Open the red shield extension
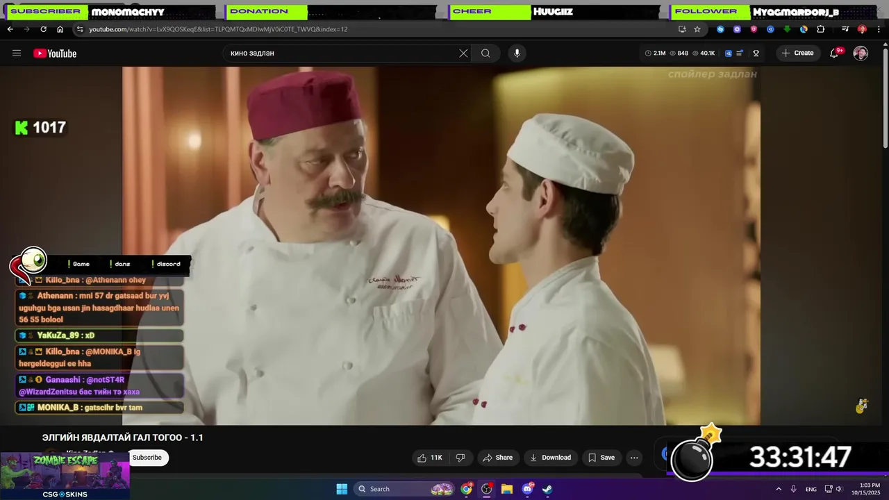Image resolution: width=889 pixels, height=500 pixels. point(754,29)
